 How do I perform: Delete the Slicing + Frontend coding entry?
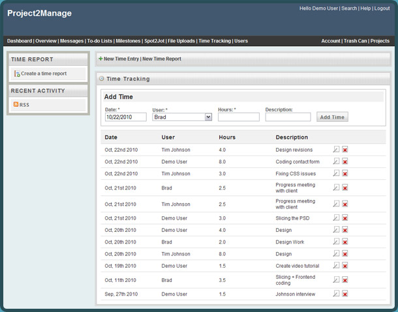(x=344, y=280)
